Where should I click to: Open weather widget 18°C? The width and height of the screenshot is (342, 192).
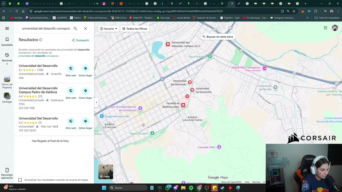15,188
